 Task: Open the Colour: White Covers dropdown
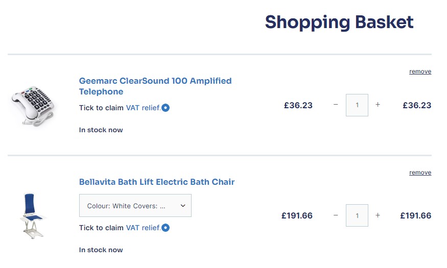click(135, 206)
